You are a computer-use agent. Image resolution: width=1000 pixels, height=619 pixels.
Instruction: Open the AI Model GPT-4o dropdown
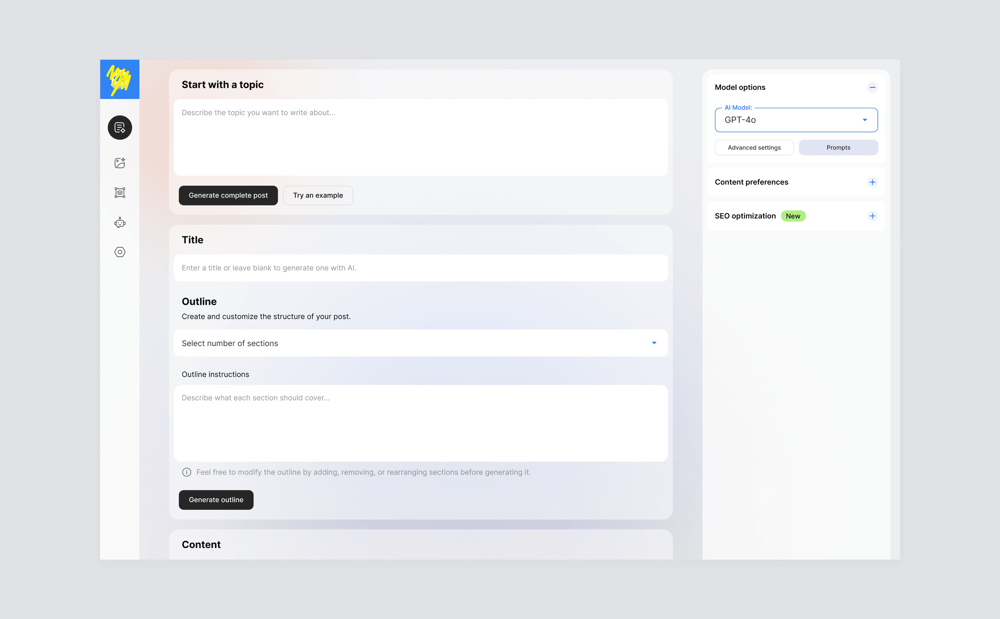coord(796,120)
